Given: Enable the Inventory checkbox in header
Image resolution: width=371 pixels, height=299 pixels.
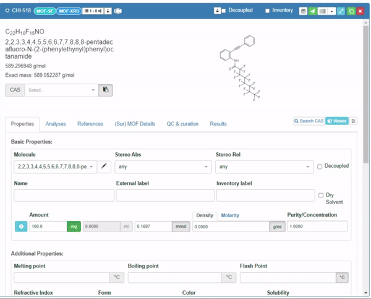Looking at the screenshot, I should (x=267, y=11).
